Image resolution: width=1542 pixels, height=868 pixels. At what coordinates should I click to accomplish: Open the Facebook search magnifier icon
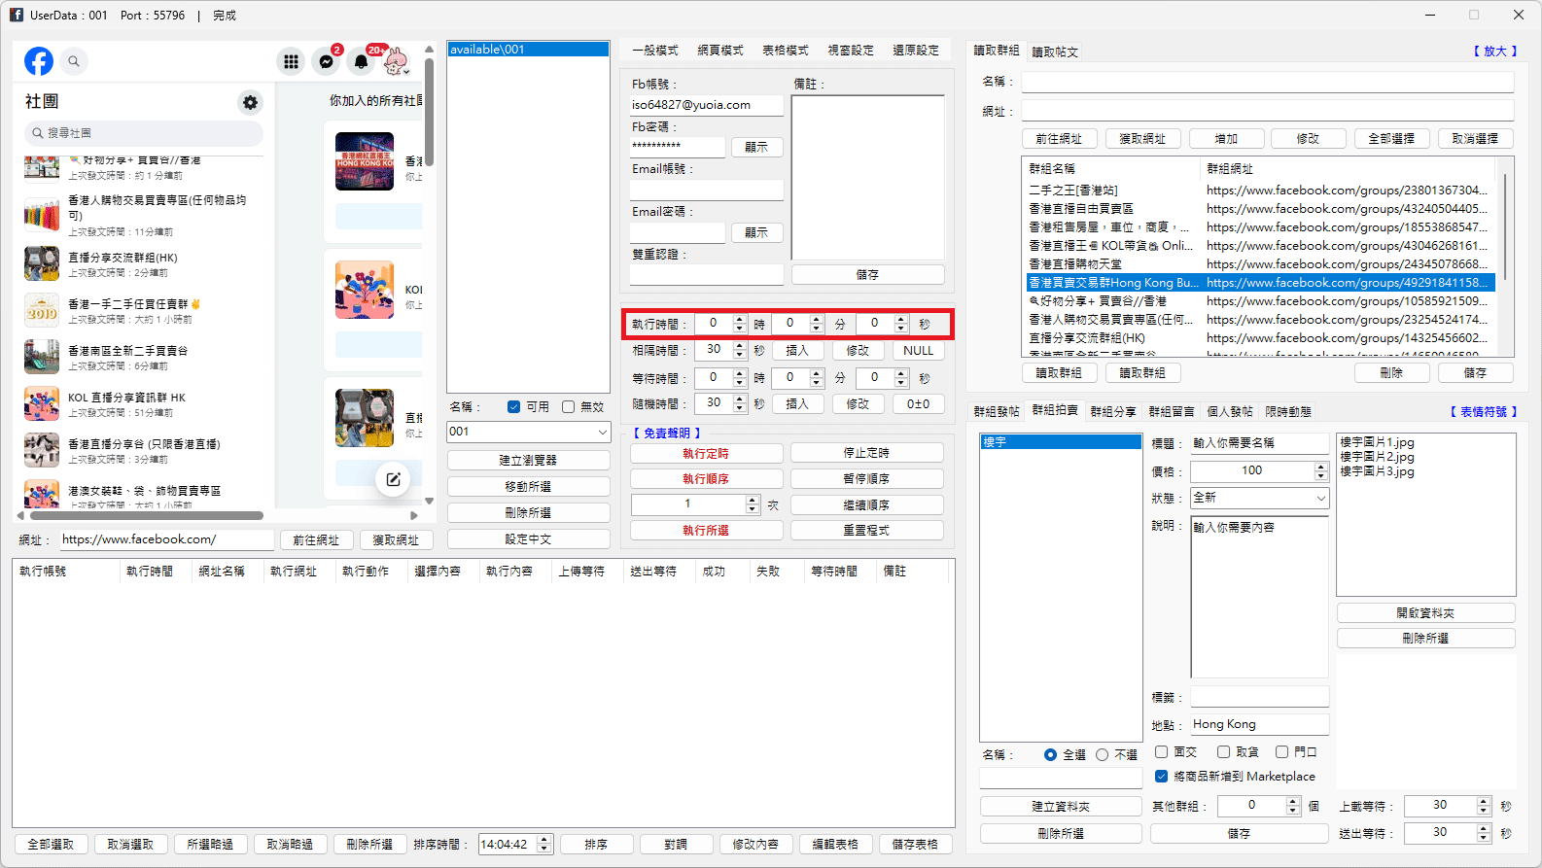pos(74,61)
